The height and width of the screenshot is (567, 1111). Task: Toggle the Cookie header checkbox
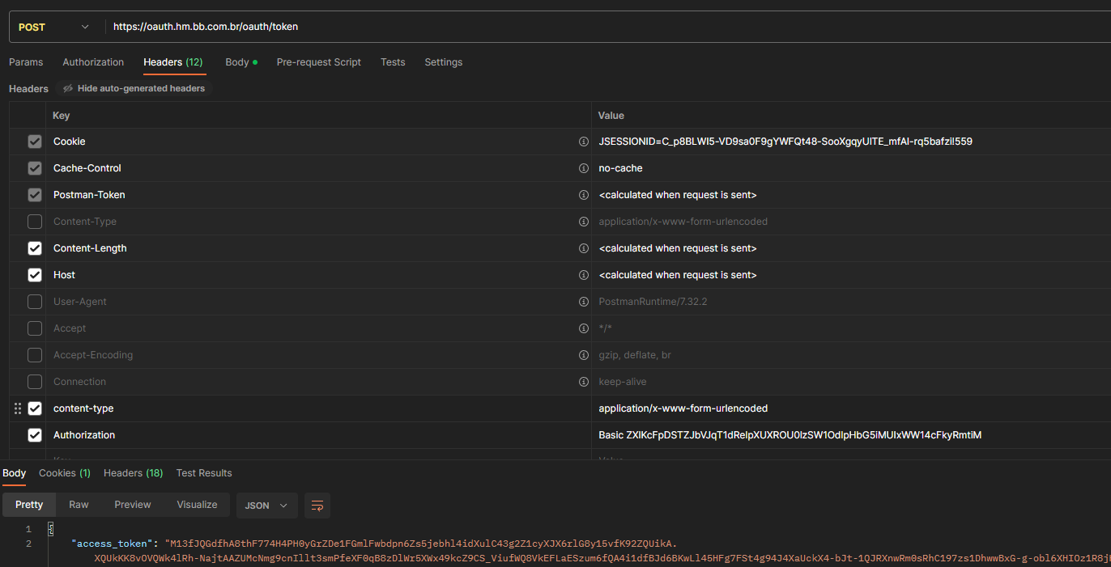35,142
